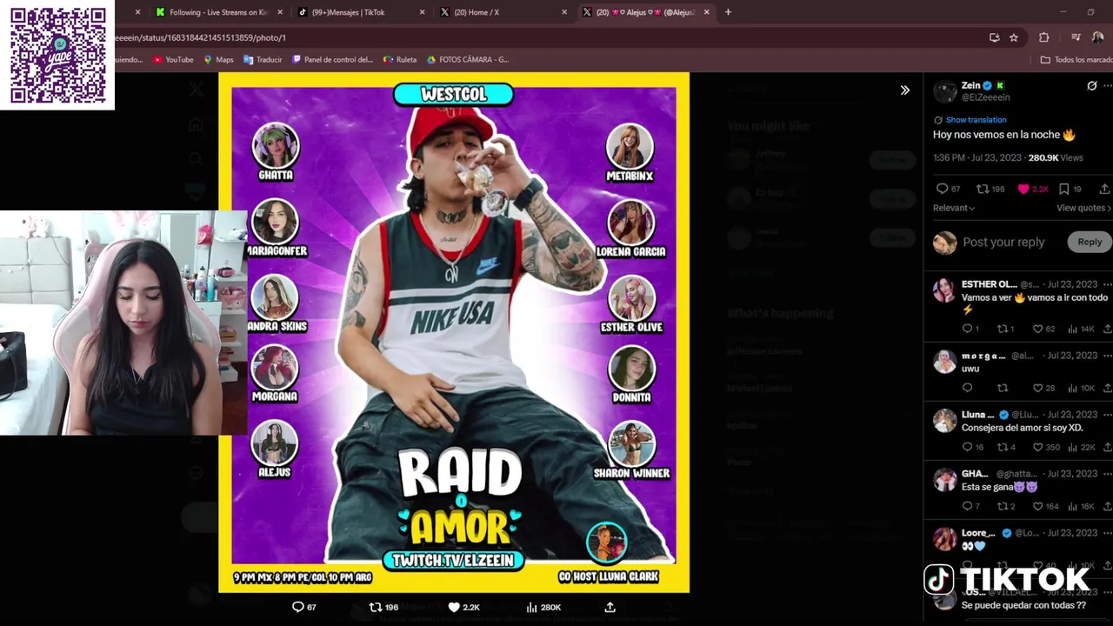Reply to Esther Olive's comment
This screenshot has width=1113, height=626.
pyautogui.click(x=967, y=329)
